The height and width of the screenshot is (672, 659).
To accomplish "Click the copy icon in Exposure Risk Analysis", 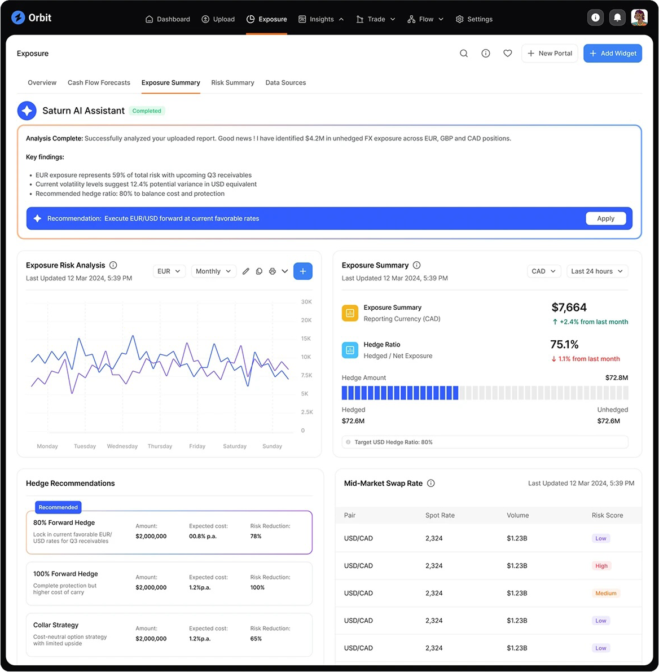I will 259,271.
